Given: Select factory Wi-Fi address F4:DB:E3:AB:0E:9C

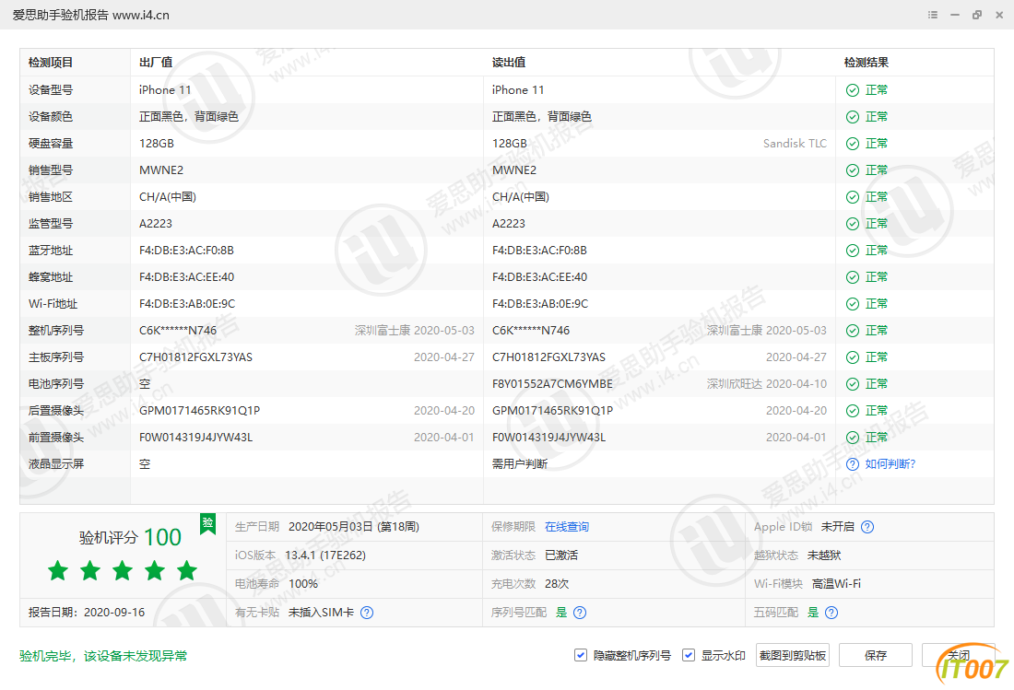Looking at the screenshot, I should tap(187, 304).
